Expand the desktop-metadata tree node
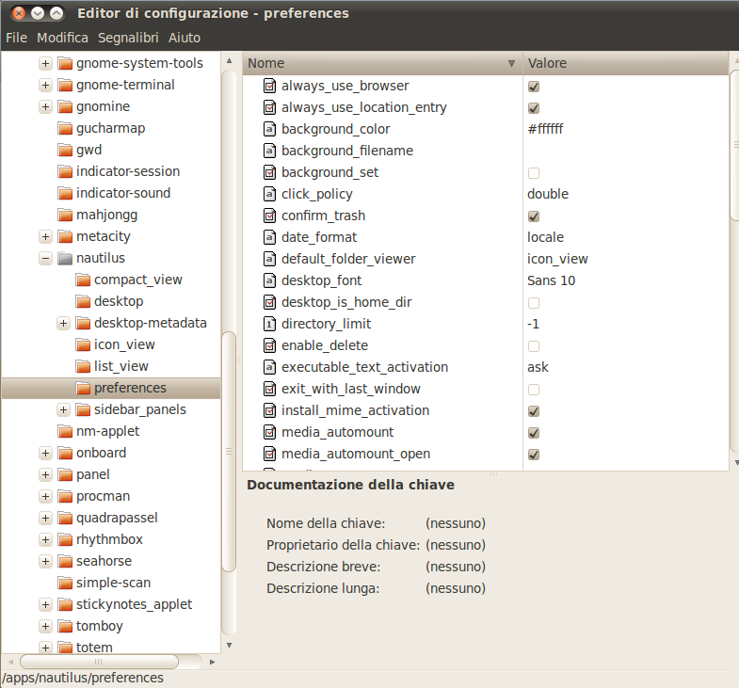 pos(63,323)
